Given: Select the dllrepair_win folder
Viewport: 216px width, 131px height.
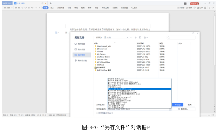Looking at the screenshot, I should coord(102,49).
